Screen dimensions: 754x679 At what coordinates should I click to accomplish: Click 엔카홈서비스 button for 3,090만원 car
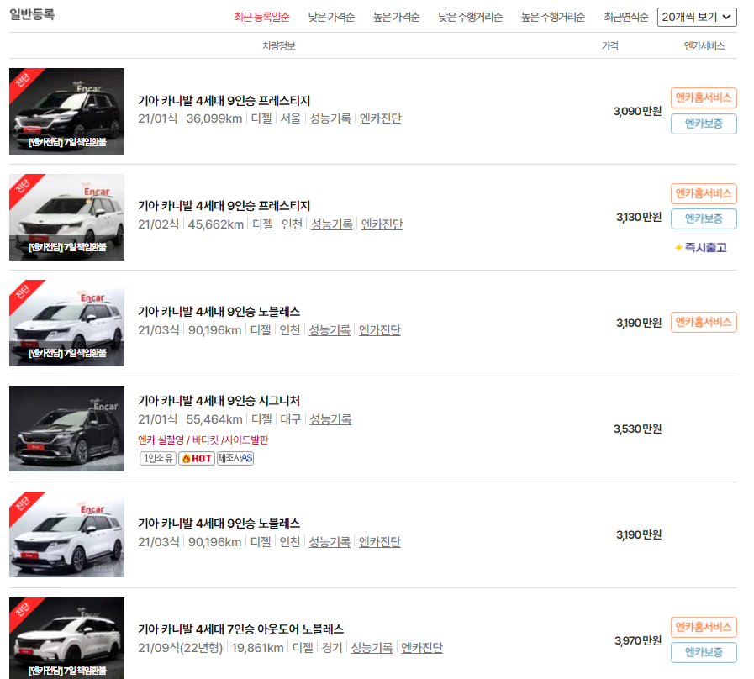[704, 98]
